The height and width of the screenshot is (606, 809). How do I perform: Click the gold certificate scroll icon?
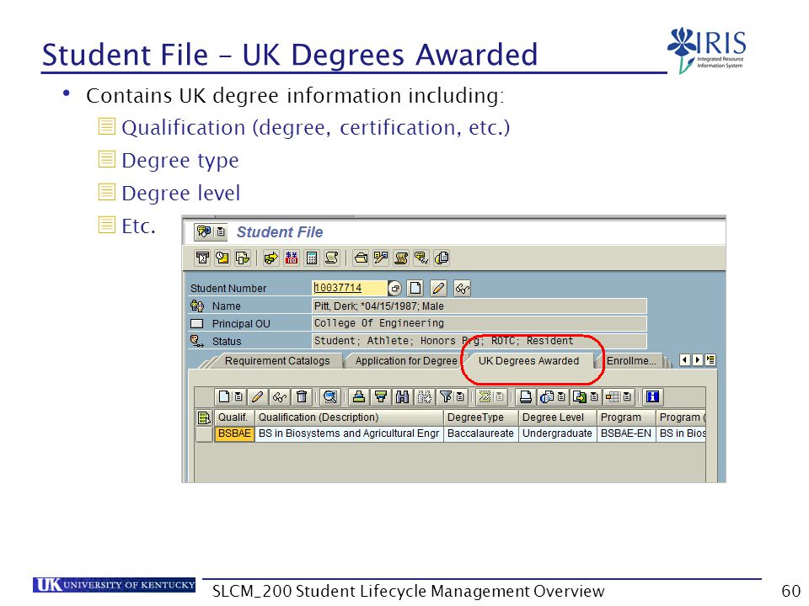point(401,258)
